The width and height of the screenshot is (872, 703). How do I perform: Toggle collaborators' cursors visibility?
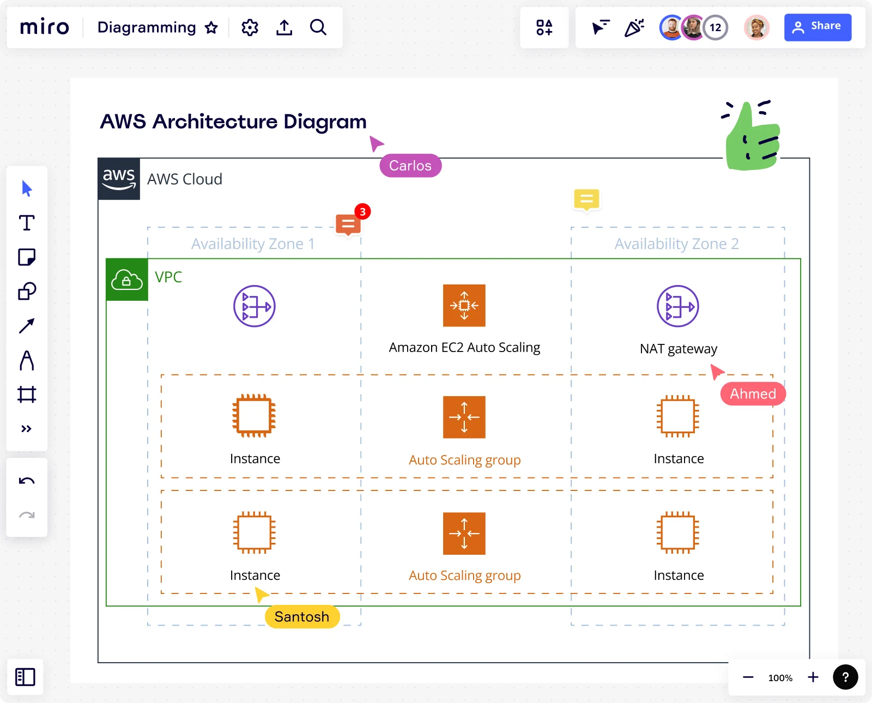click(x=600, y=27)
